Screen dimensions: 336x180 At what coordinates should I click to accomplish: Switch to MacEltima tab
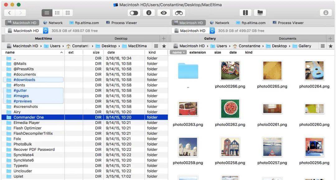tap(43, 39)
